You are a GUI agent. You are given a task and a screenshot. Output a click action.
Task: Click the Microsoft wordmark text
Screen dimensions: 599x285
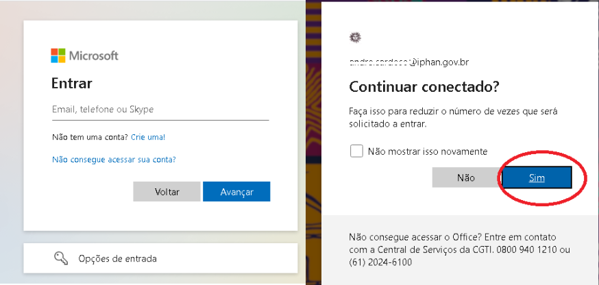pos(93,55)
